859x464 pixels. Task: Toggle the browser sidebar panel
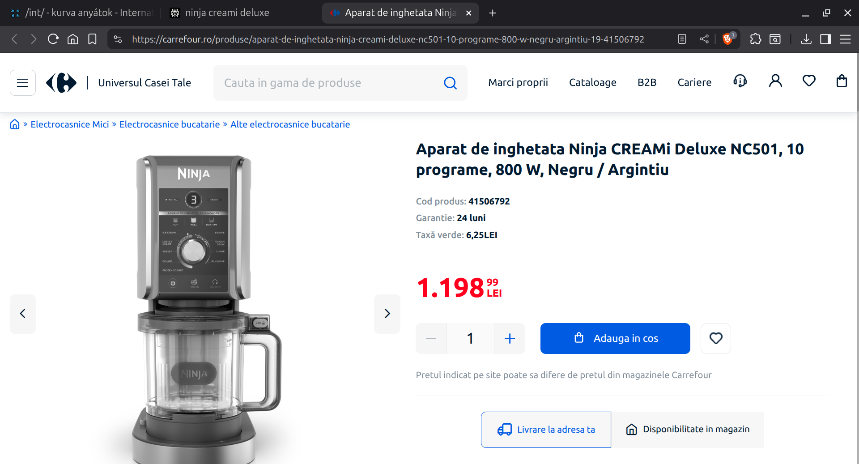(825, 39)
